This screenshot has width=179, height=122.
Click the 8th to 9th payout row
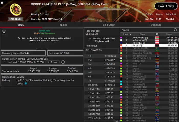click(x=102, y=85)
